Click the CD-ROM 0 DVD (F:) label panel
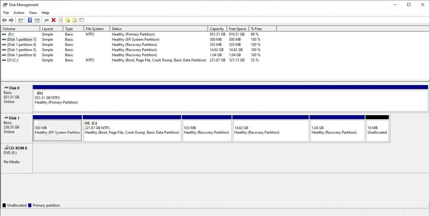430x216 pixels. pos(16,158)
